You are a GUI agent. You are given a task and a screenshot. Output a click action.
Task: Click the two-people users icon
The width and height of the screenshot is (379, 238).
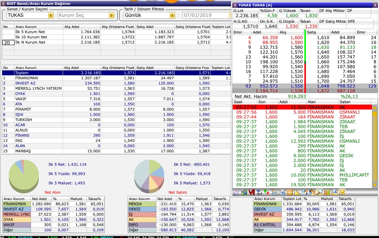[x=312, y=193]
